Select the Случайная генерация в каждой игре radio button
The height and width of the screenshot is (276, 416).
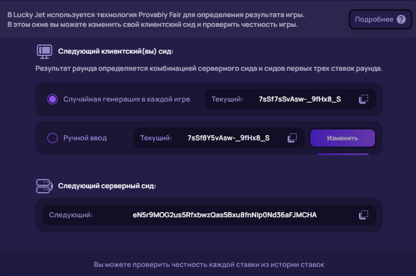pos(52,99)
